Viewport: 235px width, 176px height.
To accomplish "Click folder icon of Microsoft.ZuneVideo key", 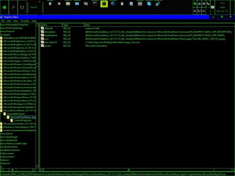I will [x=1, y=124].
